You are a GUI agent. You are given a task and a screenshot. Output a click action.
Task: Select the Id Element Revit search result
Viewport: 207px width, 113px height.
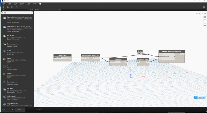click(x=17, y=45)
